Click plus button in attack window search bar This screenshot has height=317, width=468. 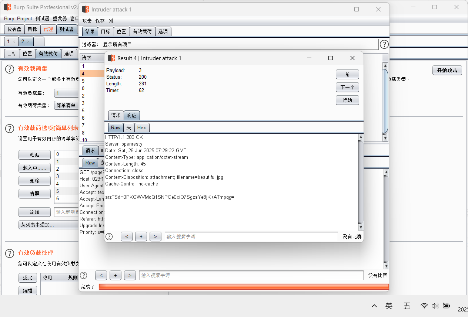(x=116, y=275)
